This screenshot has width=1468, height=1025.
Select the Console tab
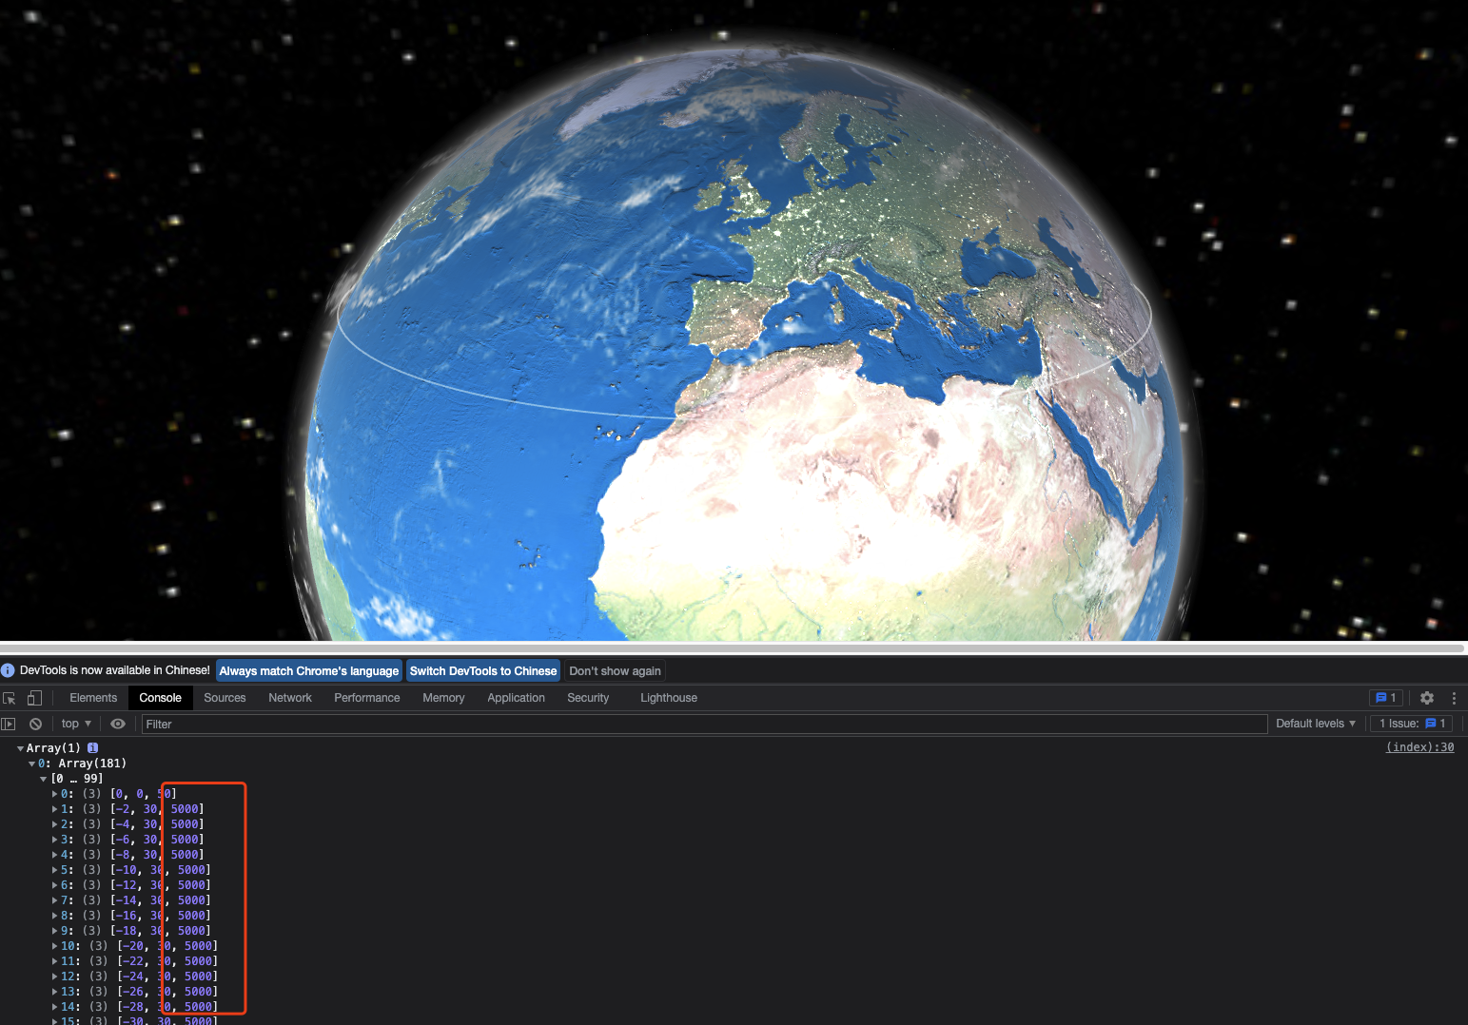(160, 698)
